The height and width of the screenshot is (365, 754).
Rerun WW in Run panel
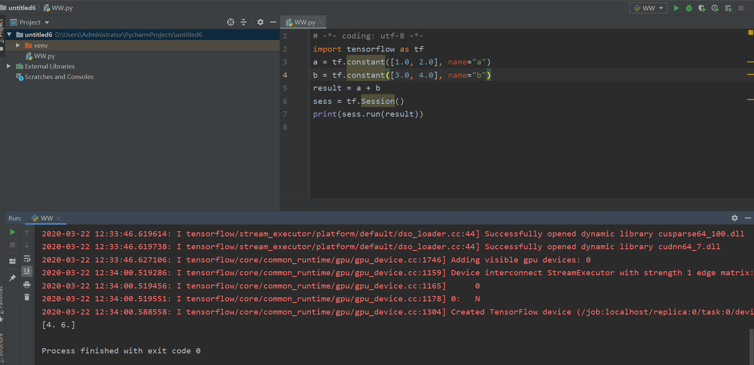point(12,232)
